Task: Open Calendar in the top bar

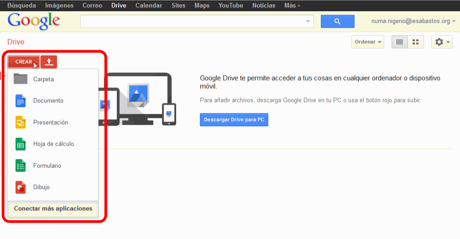Action: (149, 5)
